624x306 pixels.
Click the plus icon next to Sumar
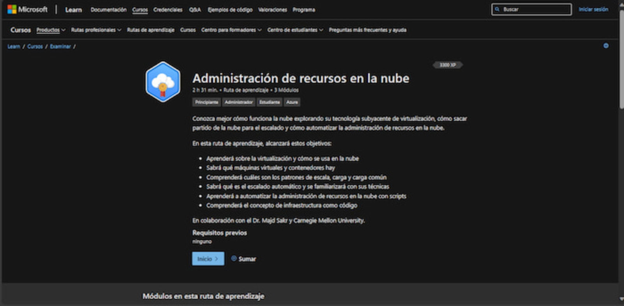(234, 258)
